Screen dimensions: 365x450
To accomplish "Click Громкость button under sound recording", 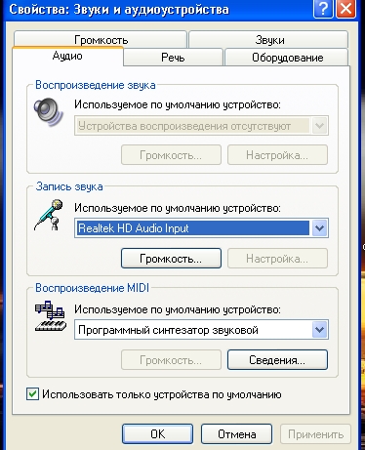I will 171,259.
